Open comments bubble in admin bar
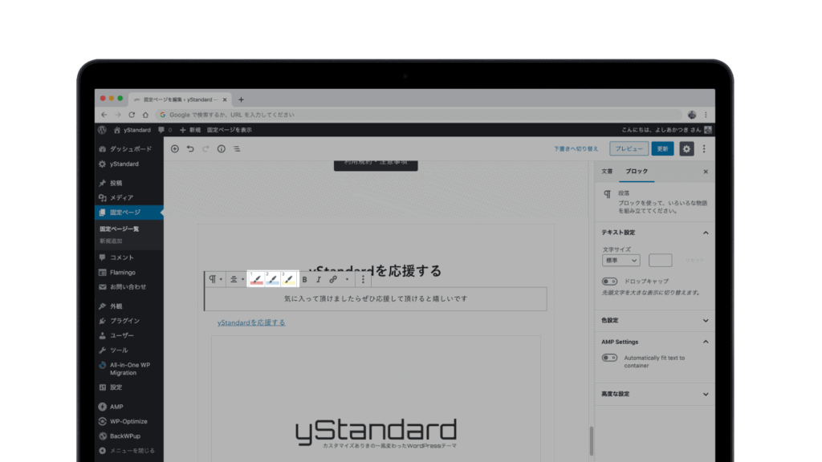Image resolution: width=822 pixels, height=462 pixels. [165, 130]
